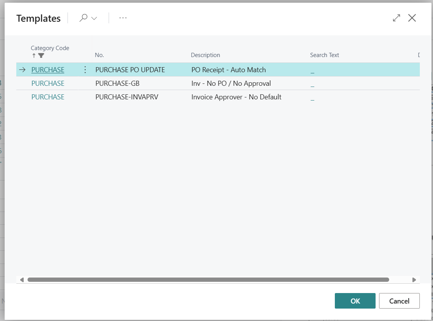Open PURCHASE link in the PURCHASE-GB row

48,83
